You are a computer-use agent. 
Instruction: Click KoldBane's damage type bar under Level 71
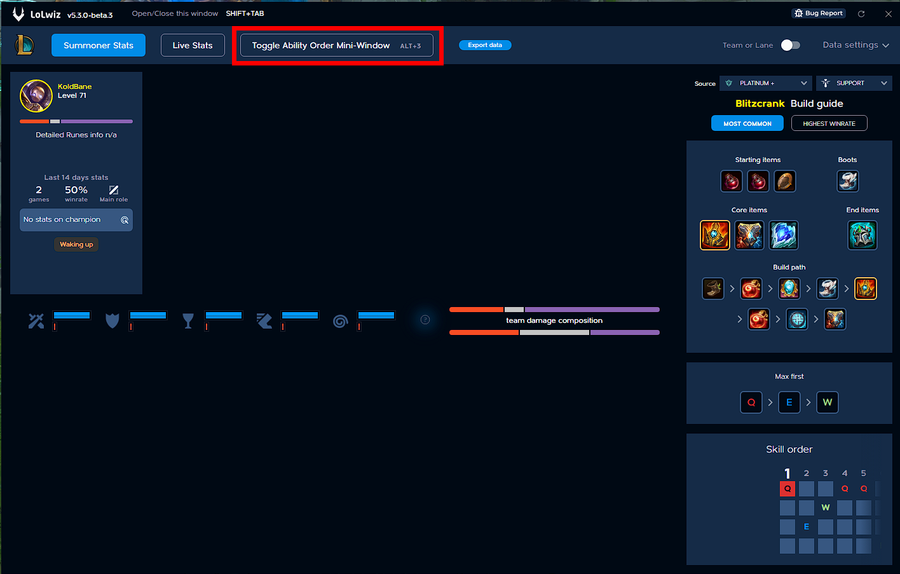76,121
